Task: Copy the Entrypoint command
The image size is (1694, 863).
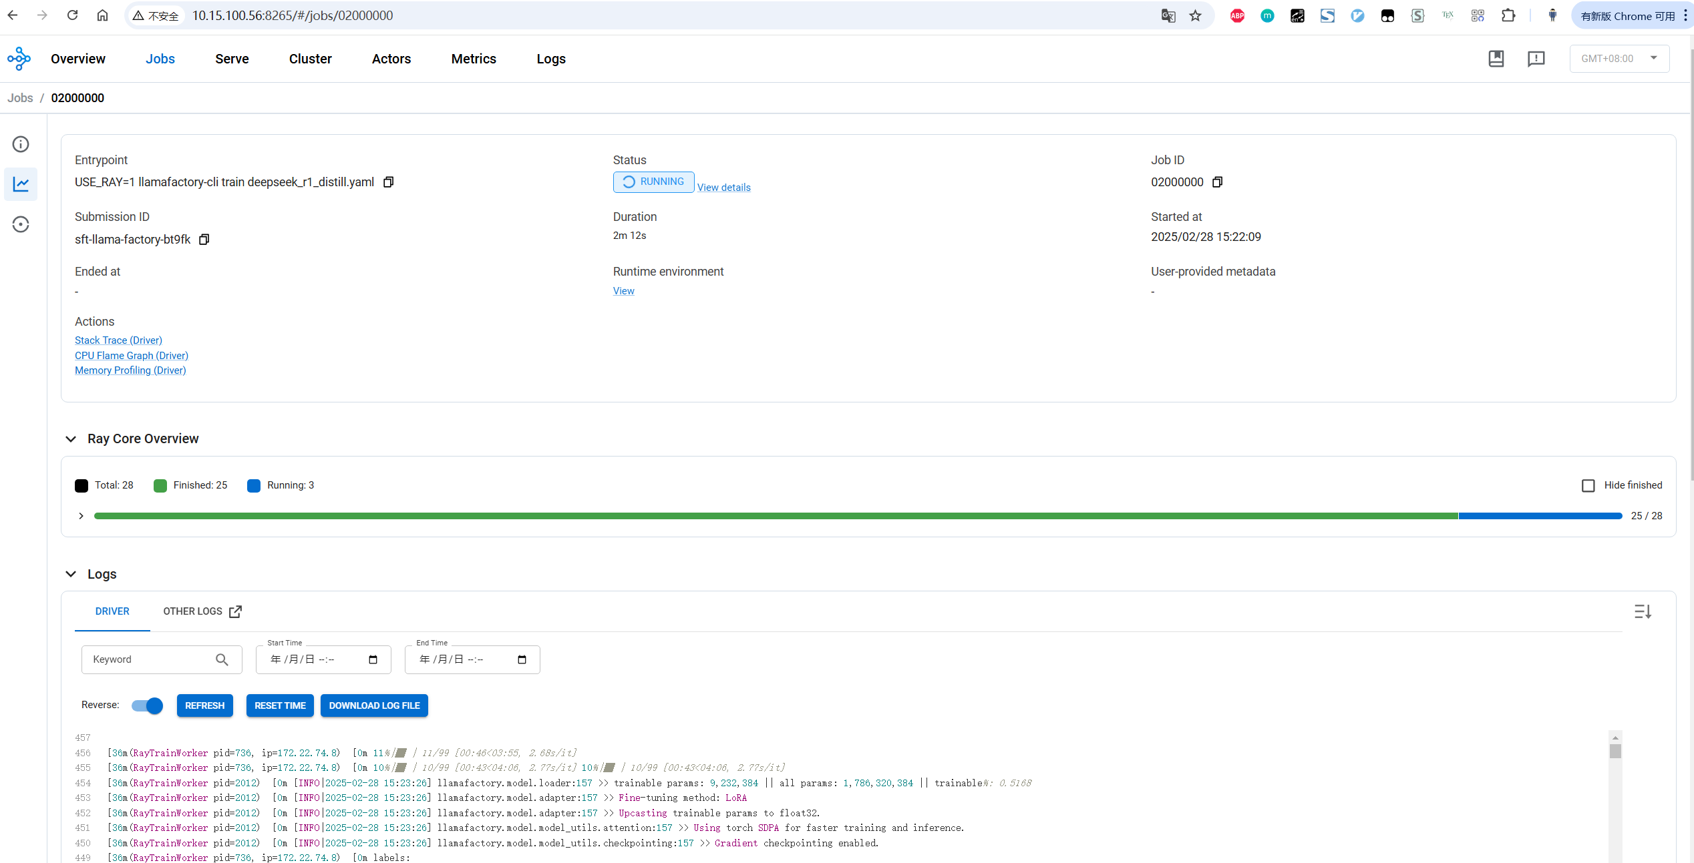Action: (388, 182)
